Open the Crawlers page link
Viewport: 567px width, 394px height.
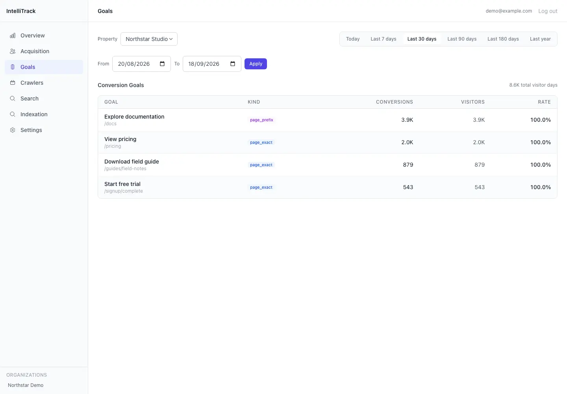pyautogui.click(x=44, y=83)
